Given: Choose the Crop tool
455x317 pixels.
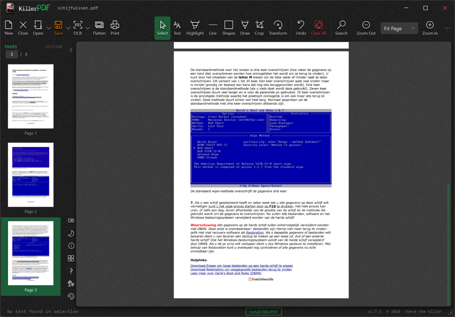Looking at the screenshot, I should tap(259, 28).
